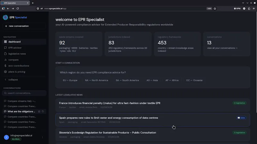Start a new conversation

pyautogui.click(x=24, y=26)
